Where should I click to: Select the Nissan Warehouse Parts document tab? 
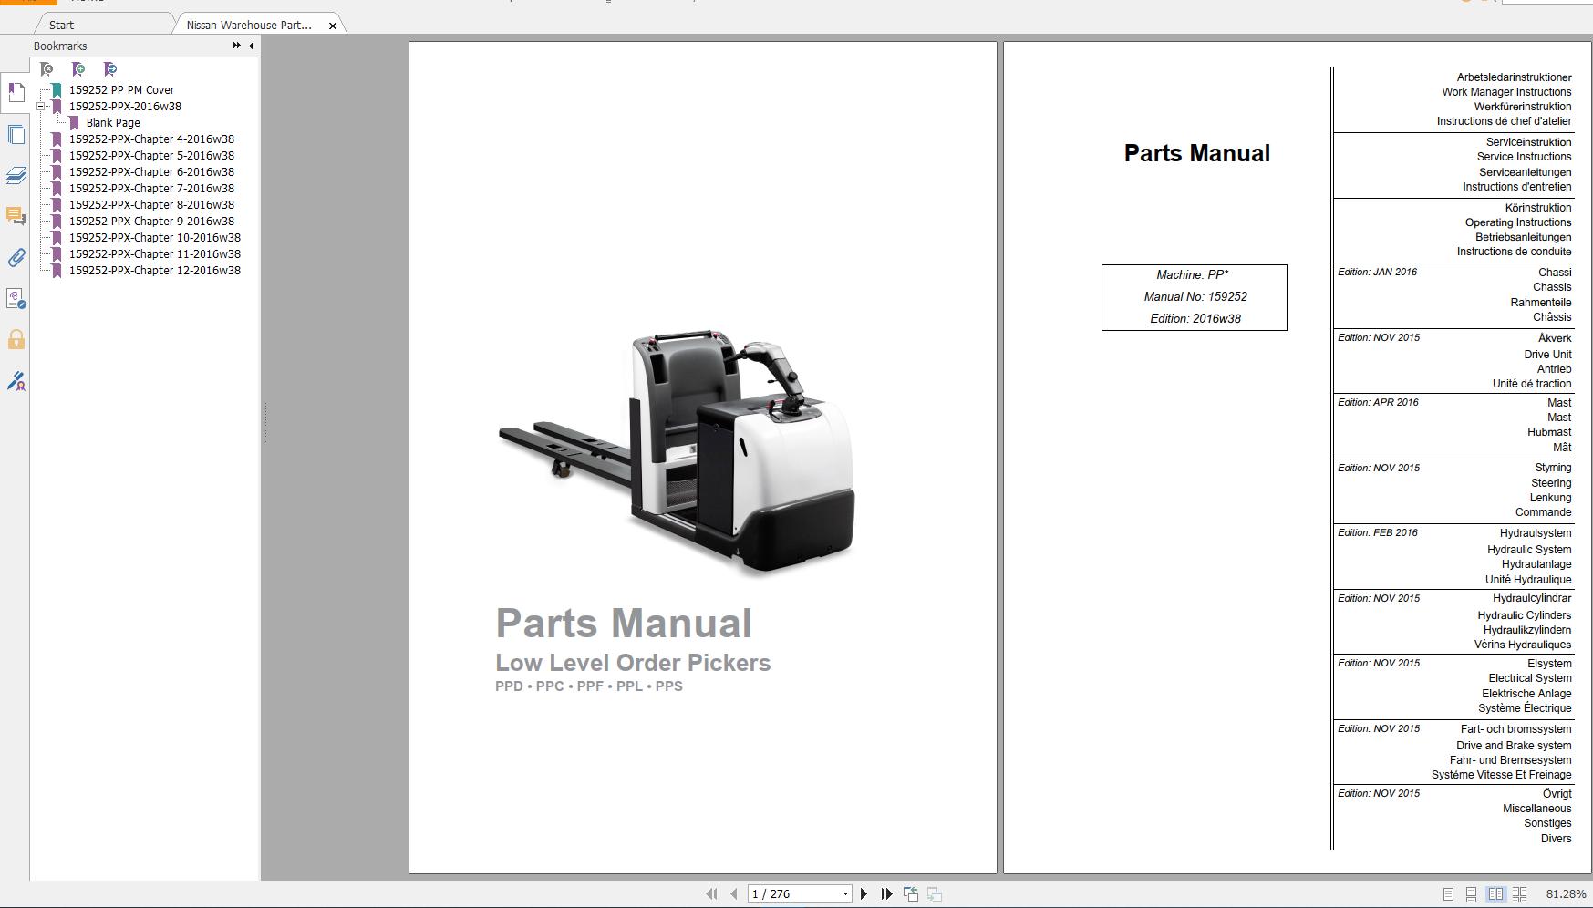[248, 25]
